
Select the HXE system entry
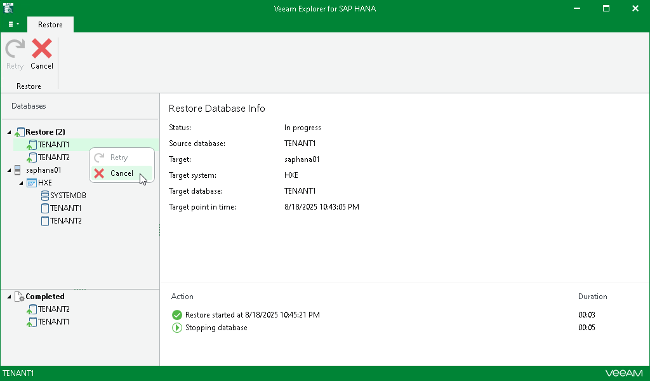45,183
